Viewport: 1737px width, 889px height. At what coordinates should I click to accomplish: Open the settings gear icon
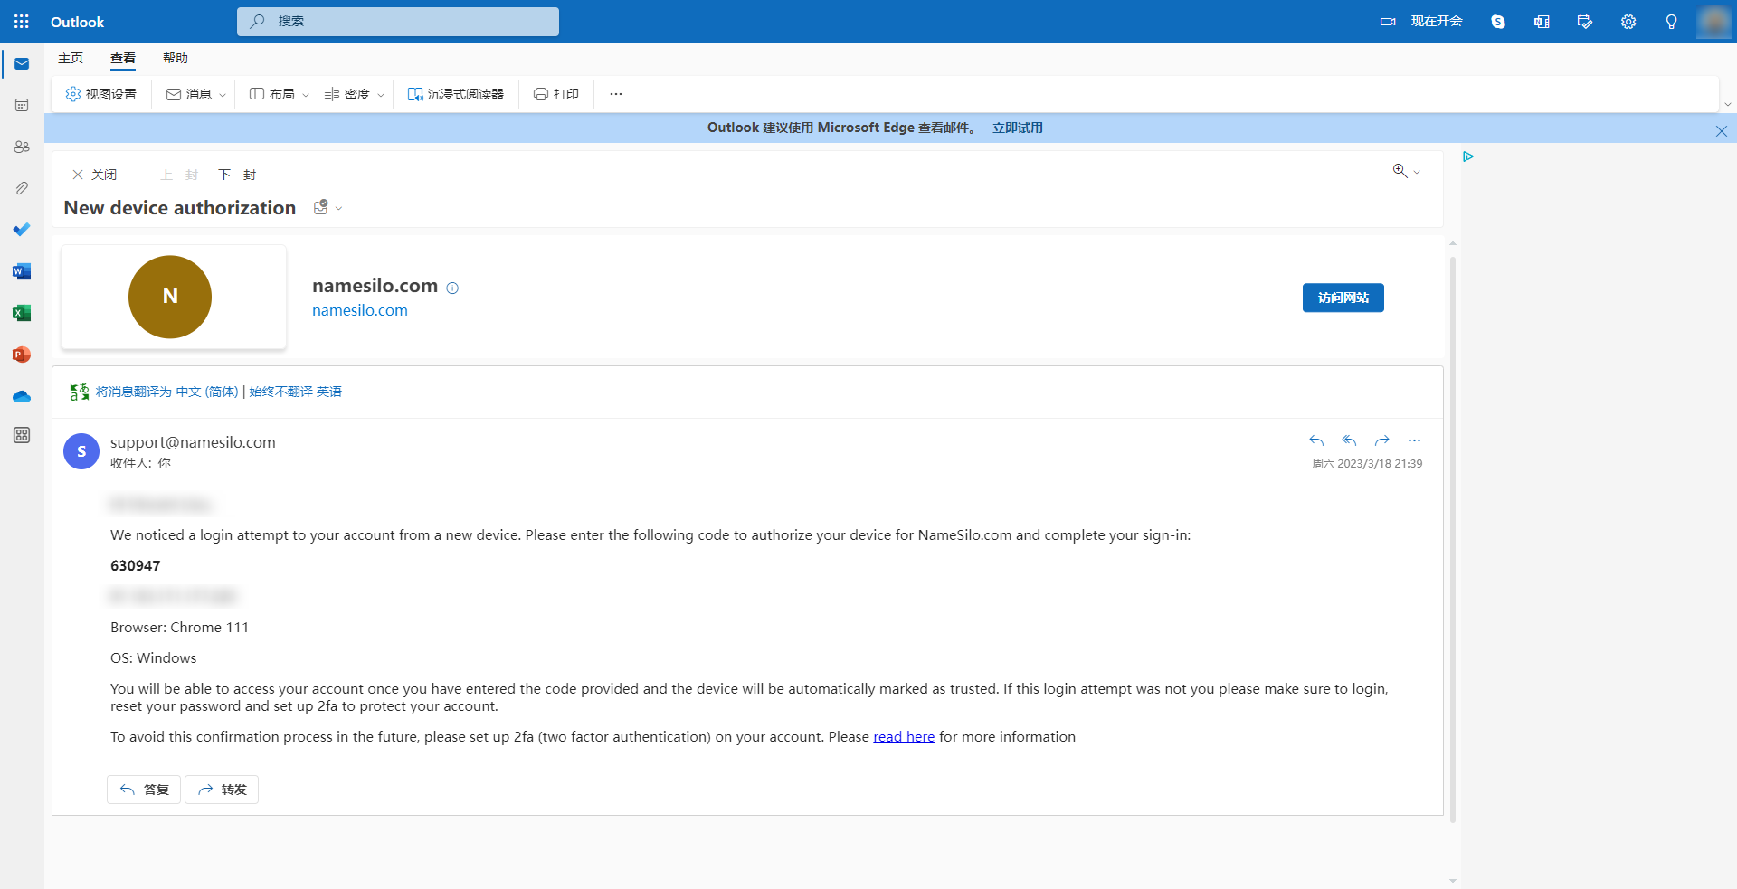click(1628, 22)
